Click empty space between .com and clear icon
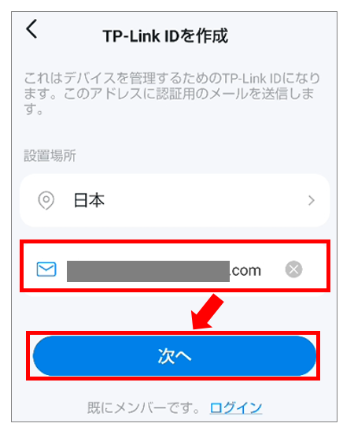This screenshot has height=427, width=343. [x=273, y=270]
